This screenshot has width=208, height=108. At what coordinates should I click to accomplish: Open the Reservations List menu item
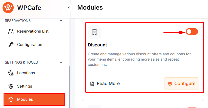pos(33,31)
